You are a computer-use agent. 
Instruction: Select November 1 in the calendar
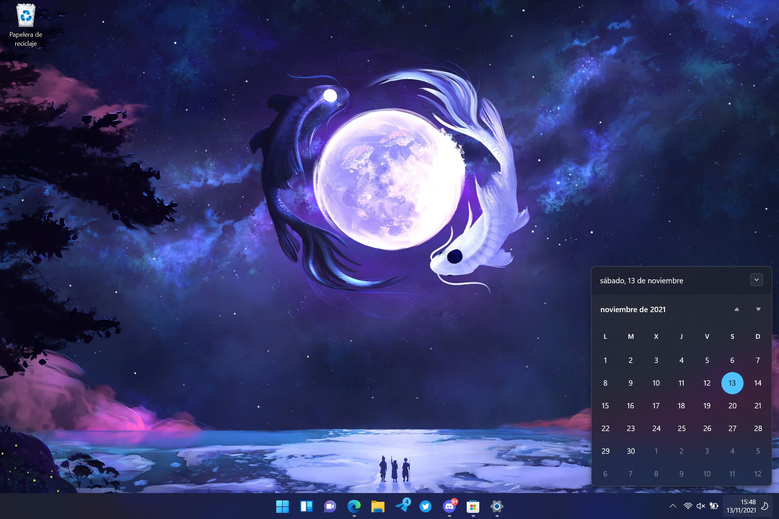click(x=605, y=360)
